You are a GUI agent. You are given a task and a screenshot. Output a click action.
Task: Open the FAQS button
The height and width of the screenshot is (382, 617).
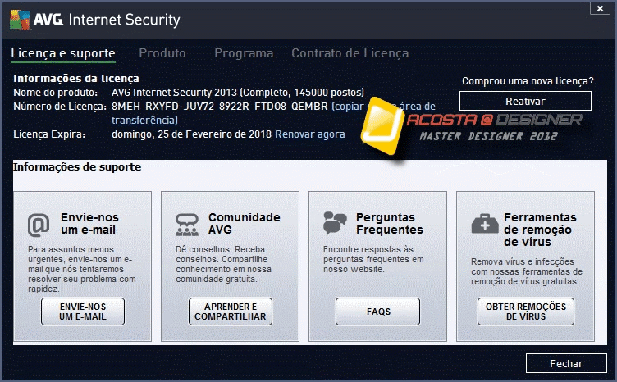[x=377, y=312]
